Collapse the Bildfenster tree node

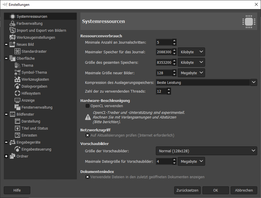(x=6, y=114)
